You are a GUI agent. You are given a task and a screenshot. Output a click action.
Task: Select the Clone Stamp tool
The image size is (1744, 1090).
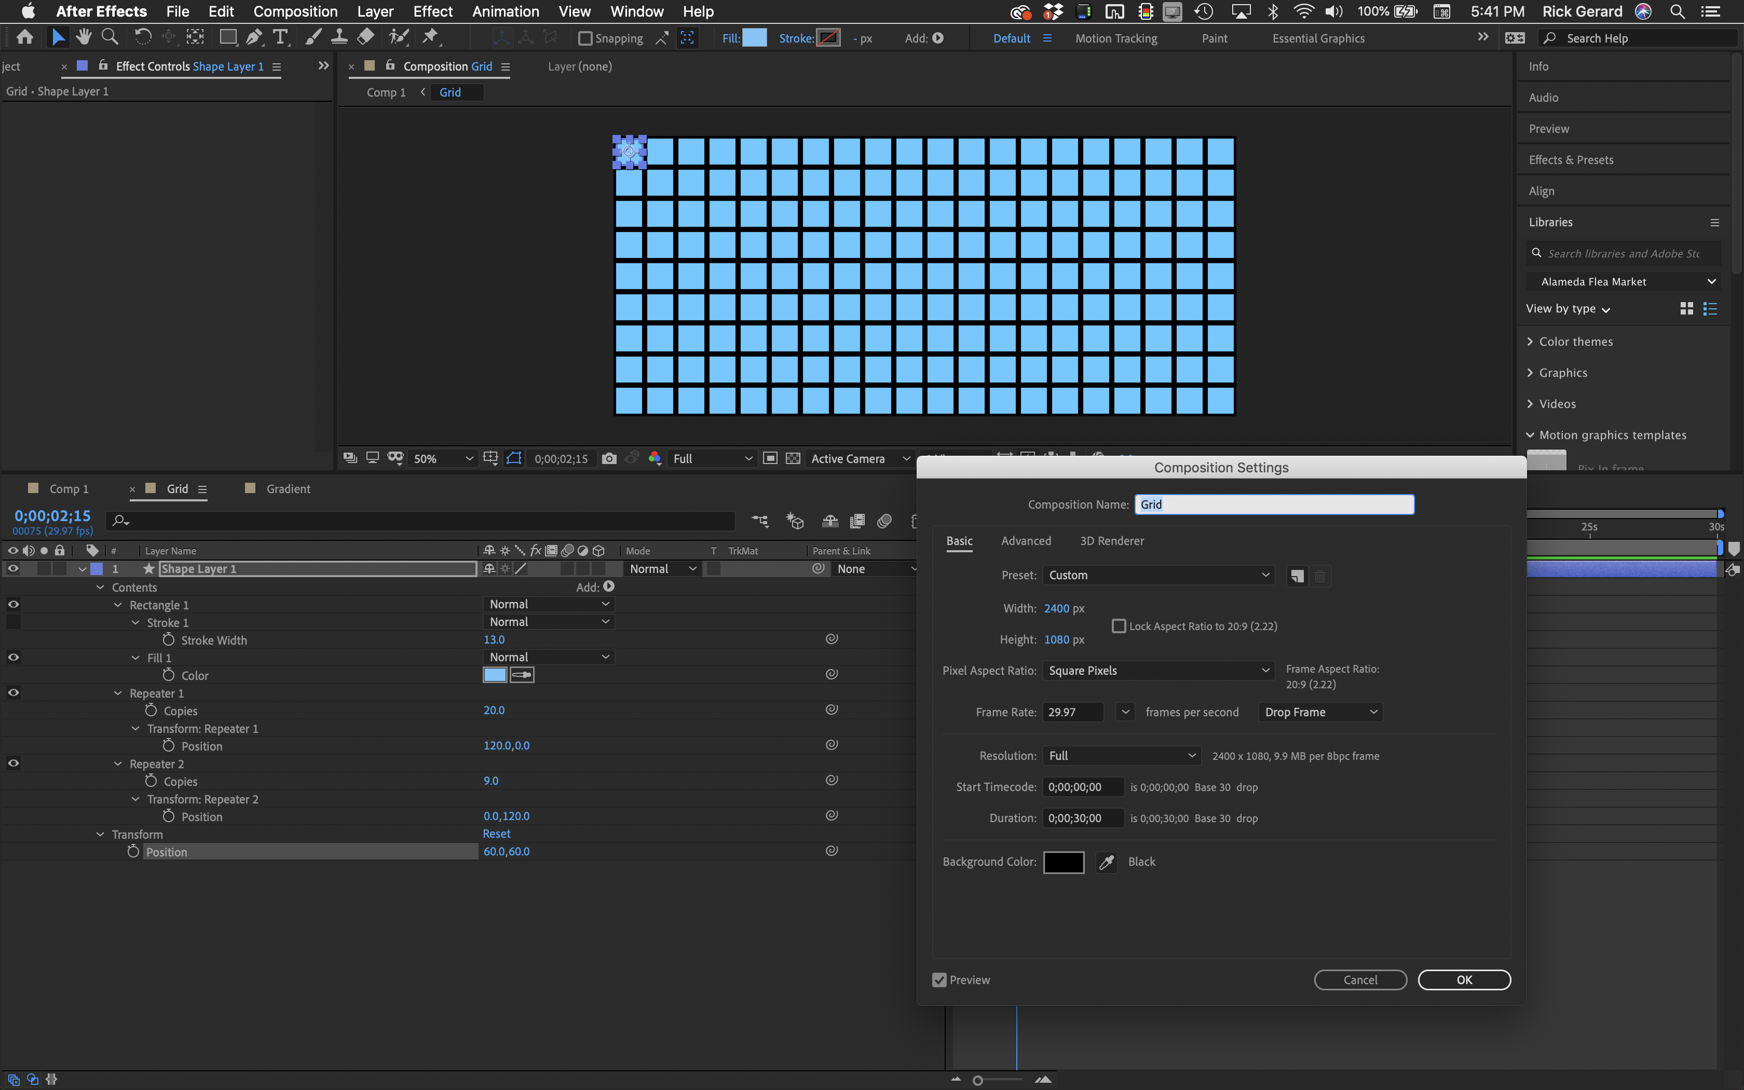pyautogui.click(x=339, y=37)
